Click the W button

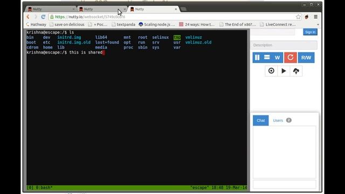[277, 58]
